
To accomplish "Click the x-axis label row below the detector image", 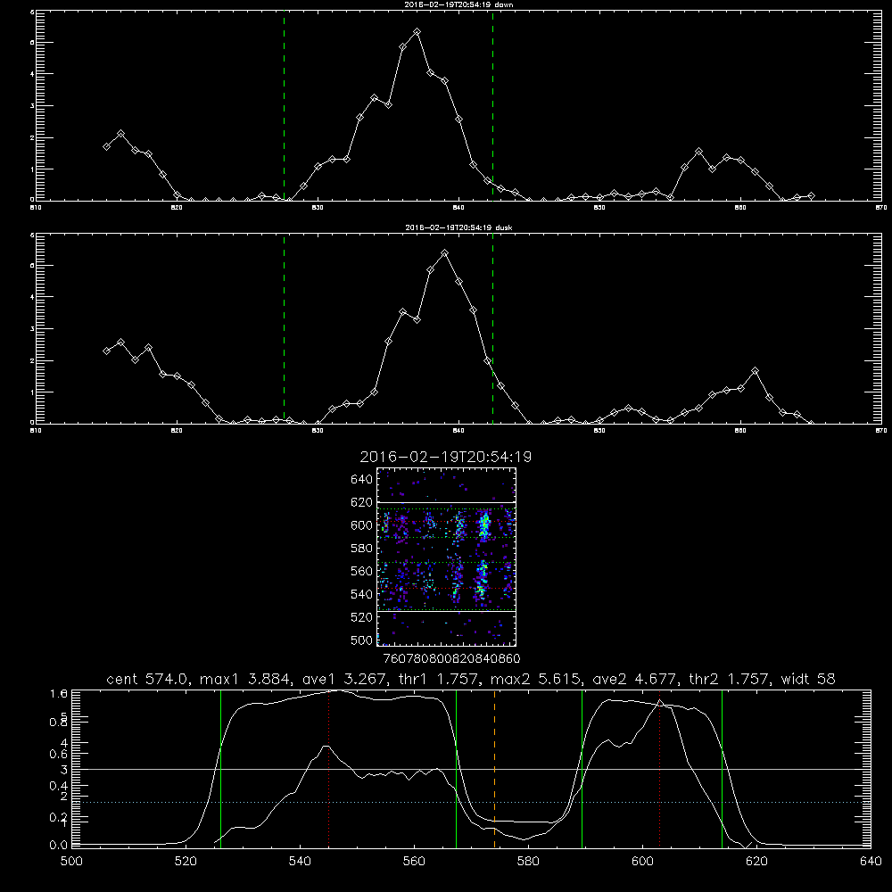I will click(x=451, y=659).
